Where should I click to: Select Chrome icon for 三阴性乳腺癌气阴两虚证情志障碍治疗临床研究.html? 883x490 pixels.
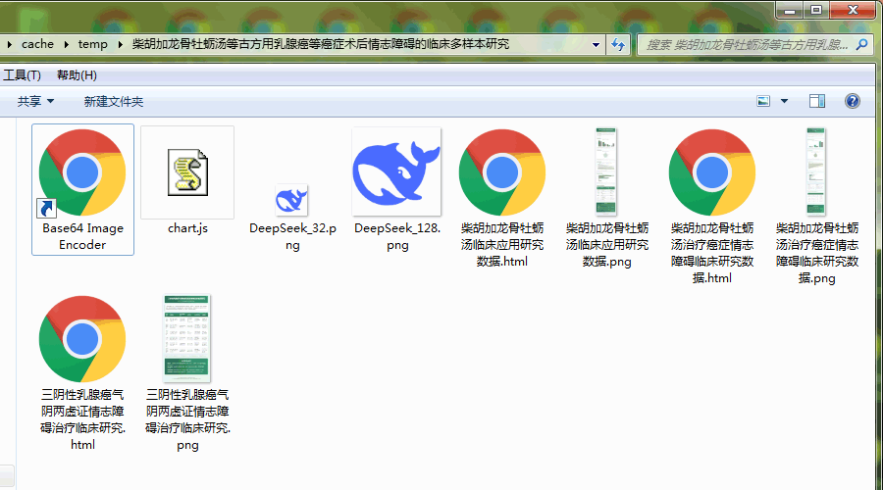pos(82,339)
